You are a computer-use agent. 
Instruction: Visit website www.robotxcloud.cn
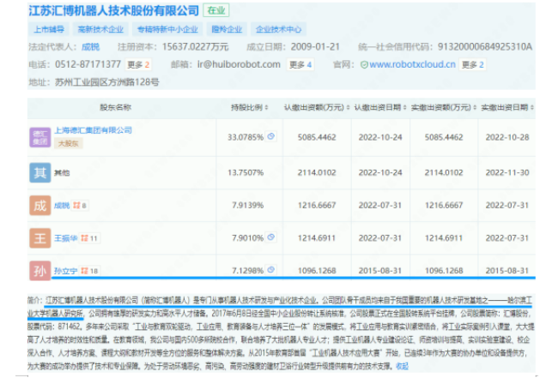pos(412,64)
